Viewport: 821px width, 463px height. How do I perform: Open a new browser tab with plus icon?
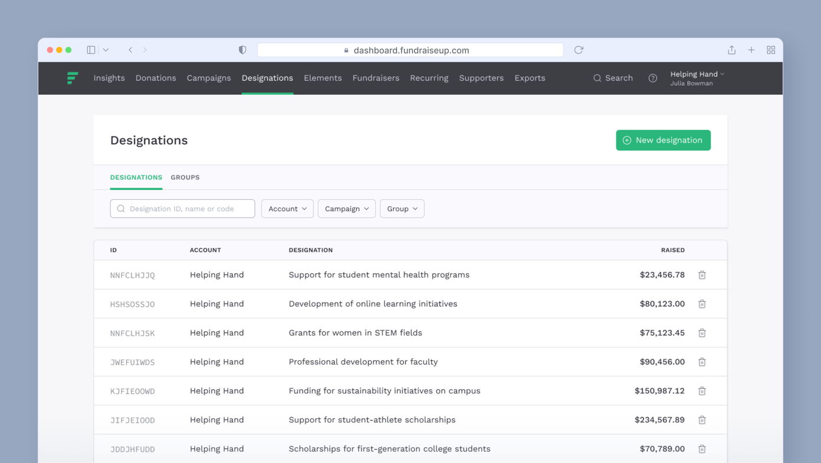pos(751,50)
